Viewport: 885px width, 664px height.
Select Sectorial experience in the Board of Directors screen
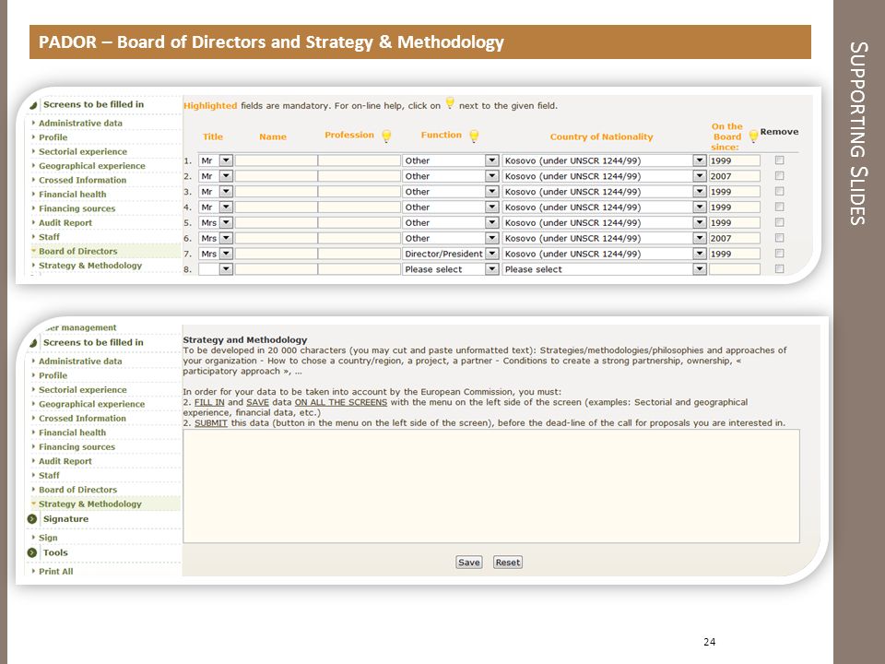[83, 151]
